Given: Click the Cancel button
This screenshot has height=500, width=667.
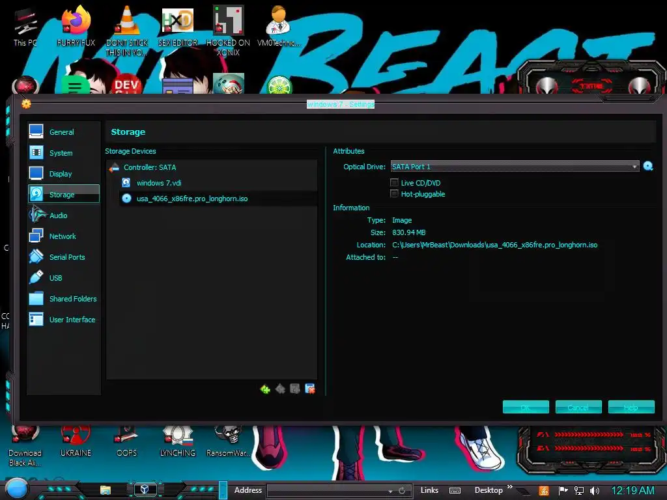Looking at the screenshot, I should (578, 408).
